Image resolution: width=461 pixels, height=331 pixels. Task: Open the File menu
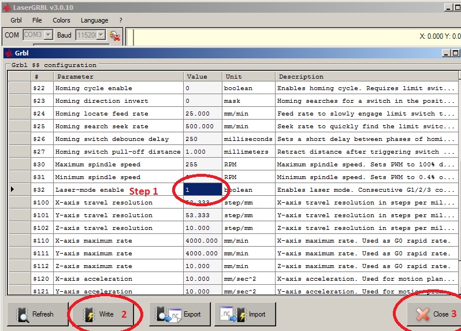pos(37,20)
